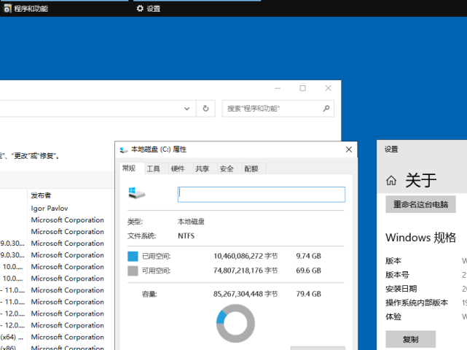Click 79.4 GB capacity text
This screenshot has width=467, height=350.
pyautogui.click(x=308, y=294)
